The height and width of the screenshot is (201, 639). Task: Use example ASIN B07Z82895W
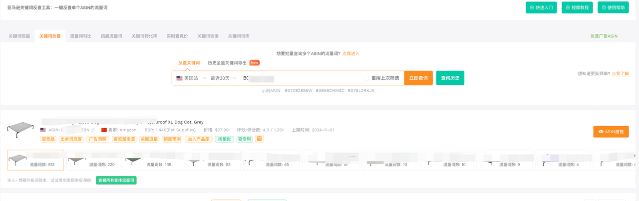[x=299, y=91]
